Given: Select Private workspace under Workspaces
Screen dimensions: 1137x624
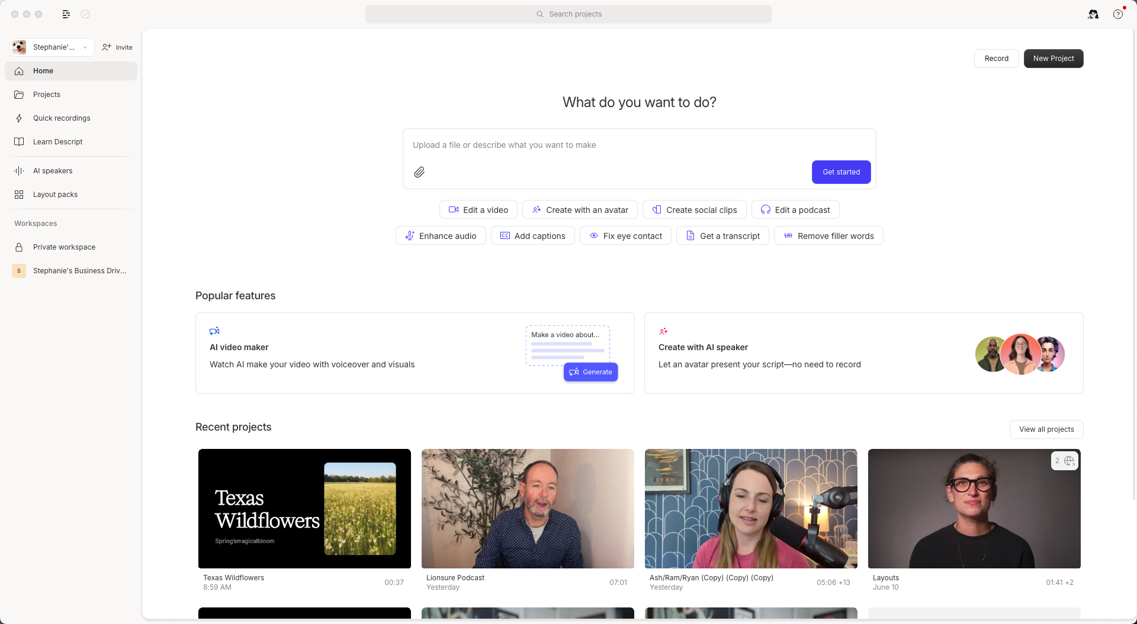Looking at the screenshot, I should tap(64, 247).
